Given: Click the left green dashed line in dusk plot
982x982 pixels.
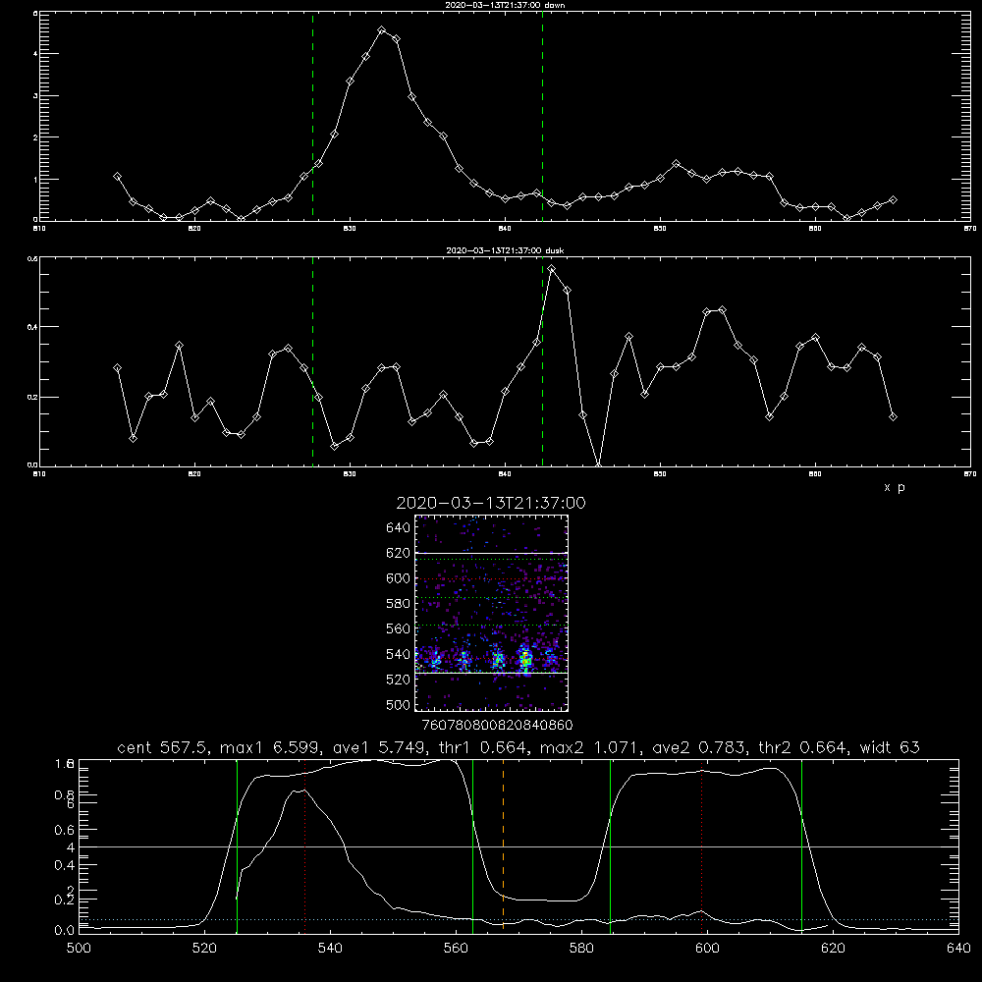Looking at the screenshot, I should [x=312, y=361].
